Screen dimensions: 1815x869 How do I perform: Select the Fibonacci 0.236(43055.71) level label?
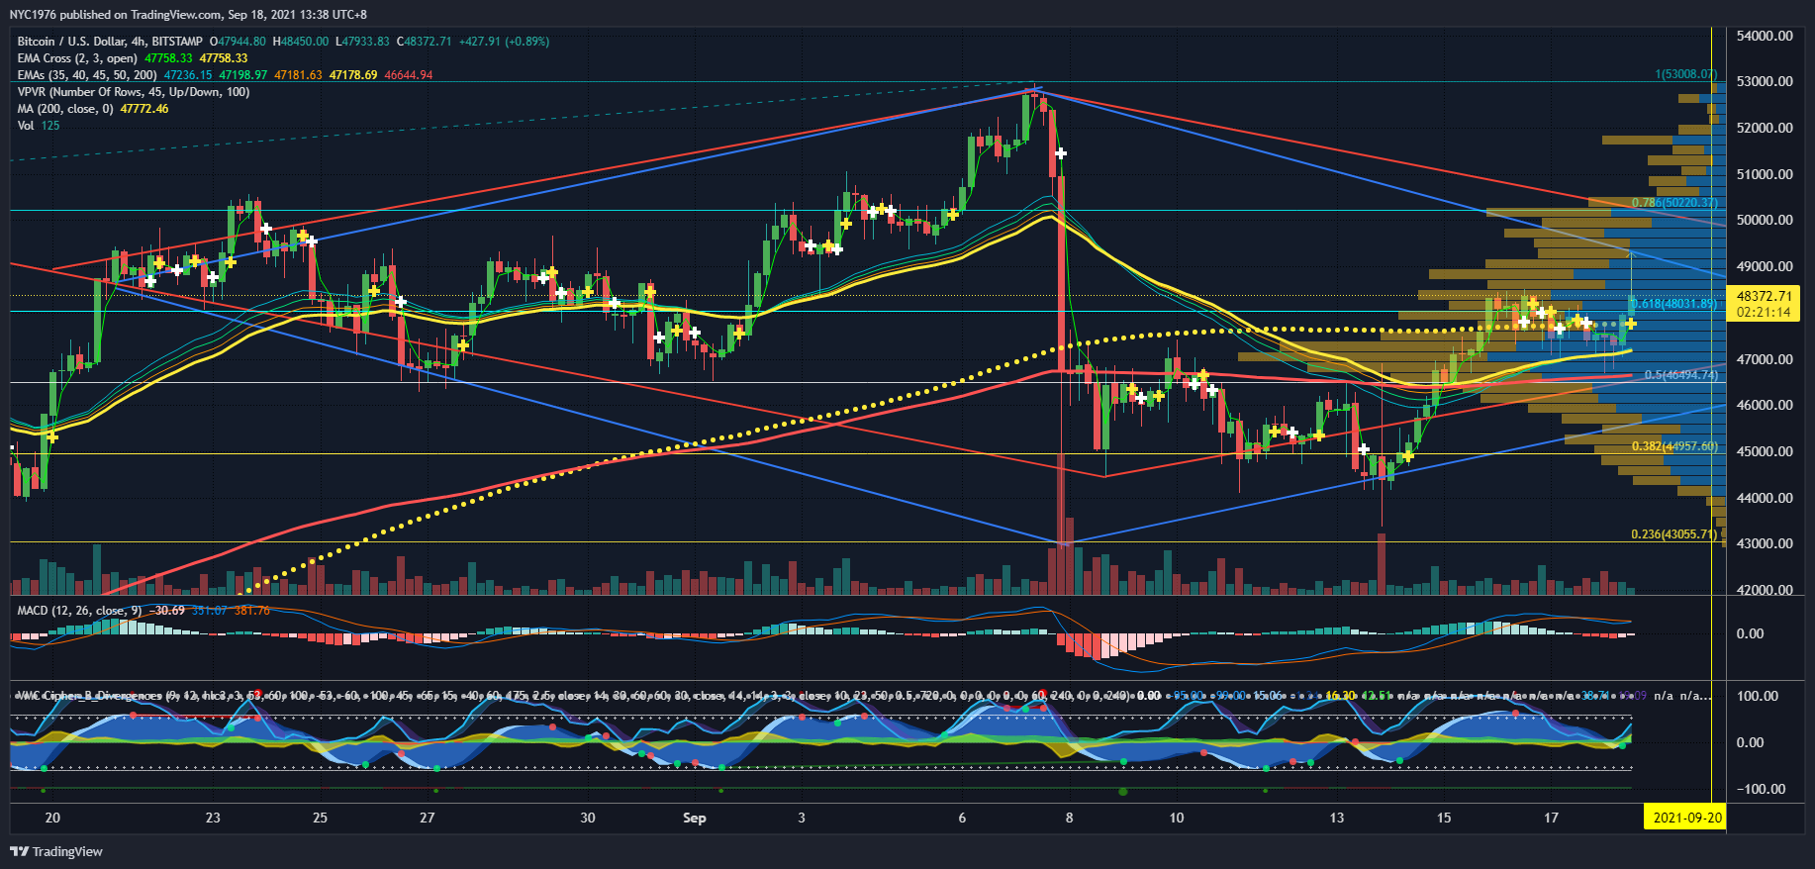(1674, 534)
